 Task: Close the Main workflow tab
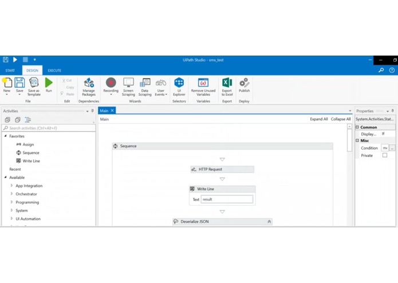tap(112, 111)
